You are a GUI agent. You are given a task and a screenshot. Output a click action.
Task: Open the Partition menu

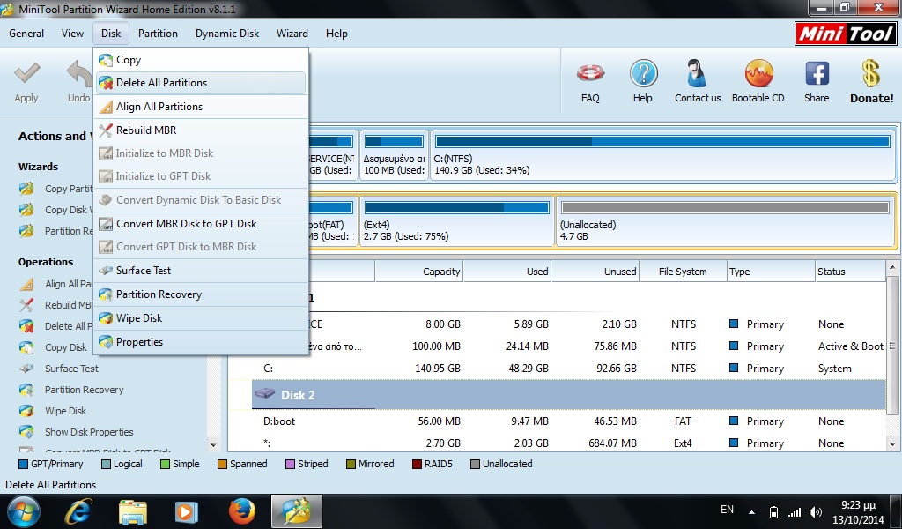tap(158, 34)
